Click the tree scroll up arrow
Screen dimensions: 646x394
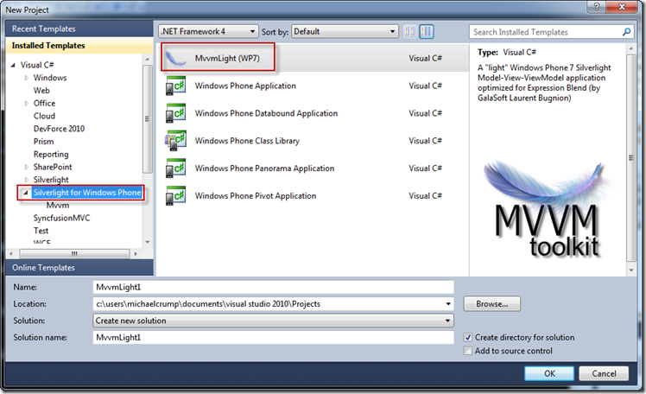click(148, 60)
